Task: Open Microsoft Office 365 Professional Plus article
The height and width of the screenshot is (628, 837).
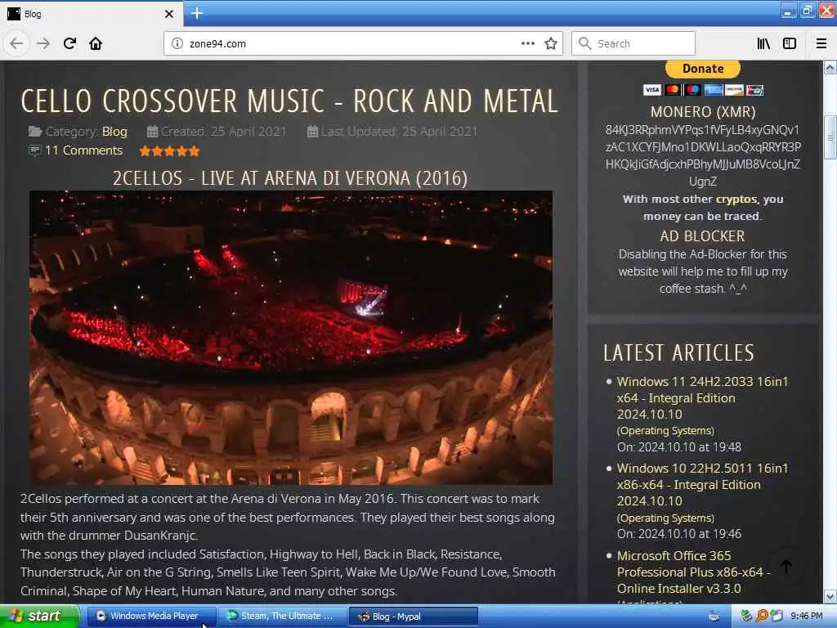Action: pos(694,572)
